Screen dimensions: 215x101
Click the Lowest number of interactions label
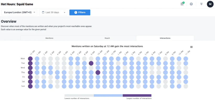point(77,98)
